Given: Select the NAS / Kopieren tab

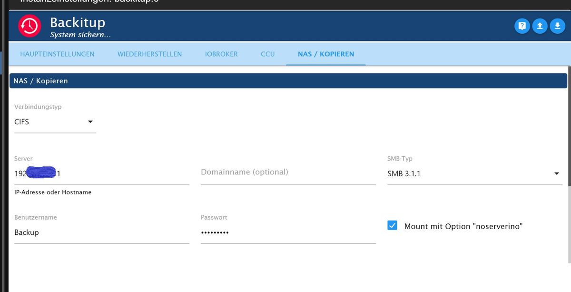Looking at the screenshot, I should coord(326,54).
